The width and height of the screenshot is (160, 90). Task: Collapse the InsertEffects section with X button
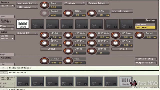tap(4, 73)
